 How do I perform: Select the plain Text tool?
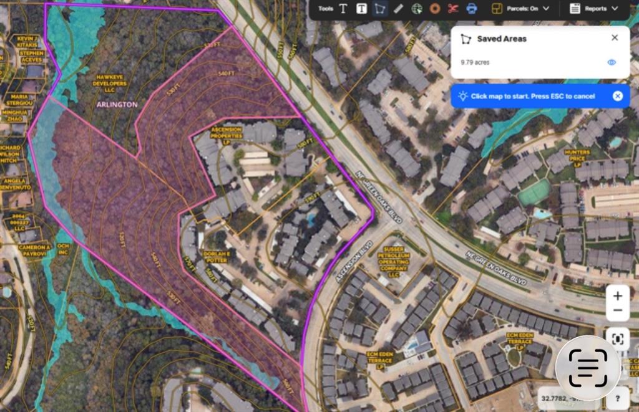pyautogui.click(x=343, y=9)
